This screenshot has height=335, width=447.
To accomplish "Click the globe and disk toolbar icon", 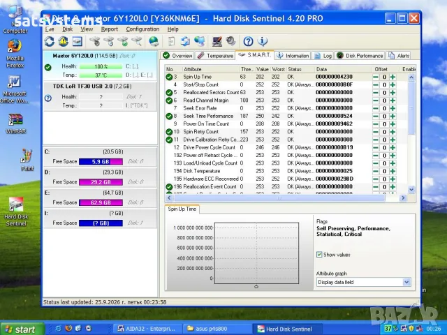I will tap(154, 42).
